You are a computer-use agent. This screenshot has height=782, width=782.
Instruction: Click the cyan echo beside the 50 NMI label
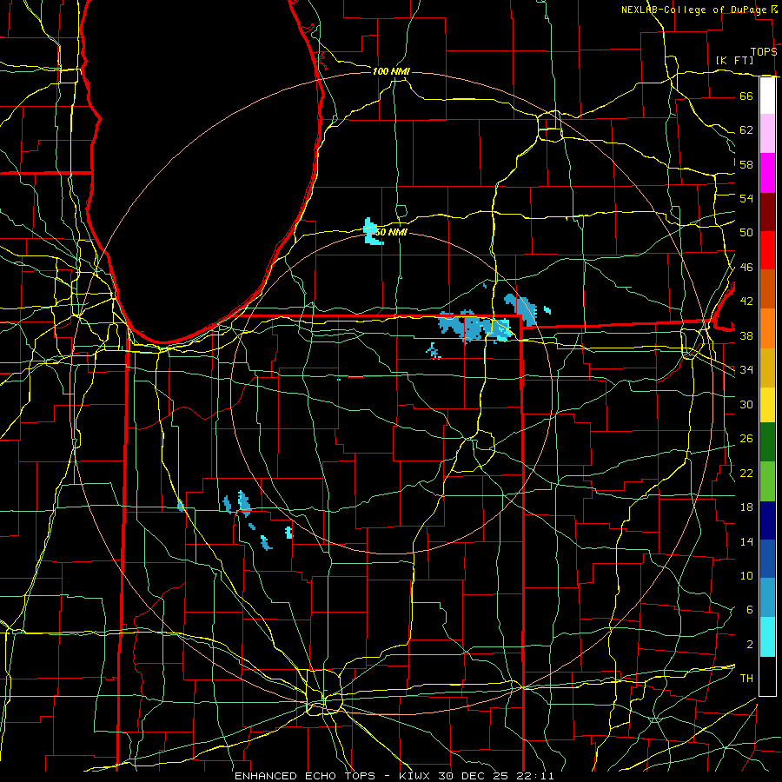click(x=372, y=232)
